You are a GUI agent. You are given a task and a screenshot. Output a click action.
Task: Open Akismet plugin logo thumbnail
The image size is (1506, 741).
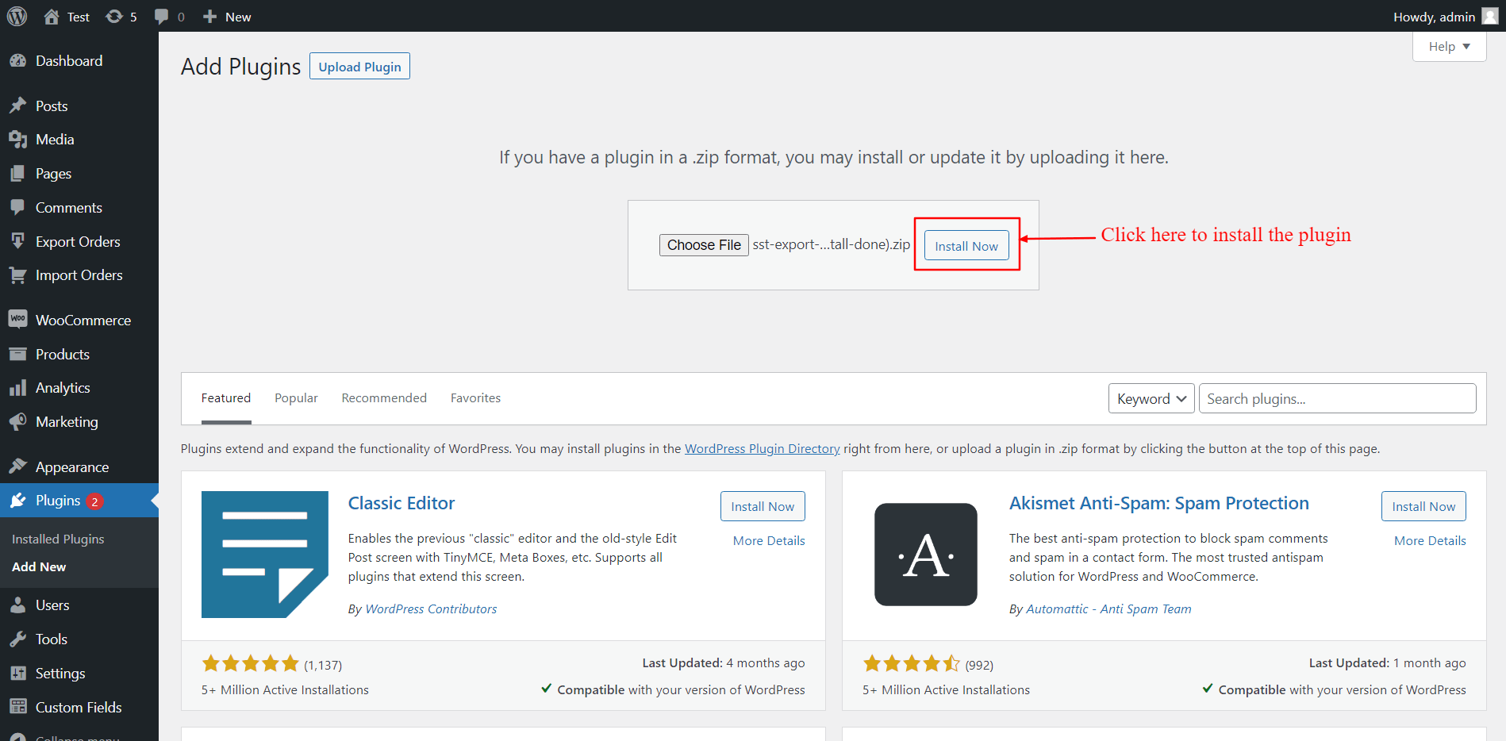coord(926,555)
